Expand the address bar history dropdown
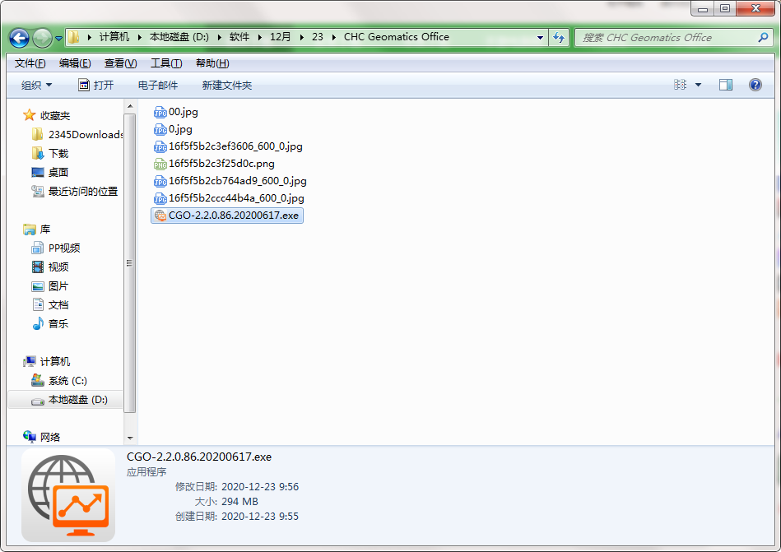This screenshot has width=781, height=552. click(539, 37)
